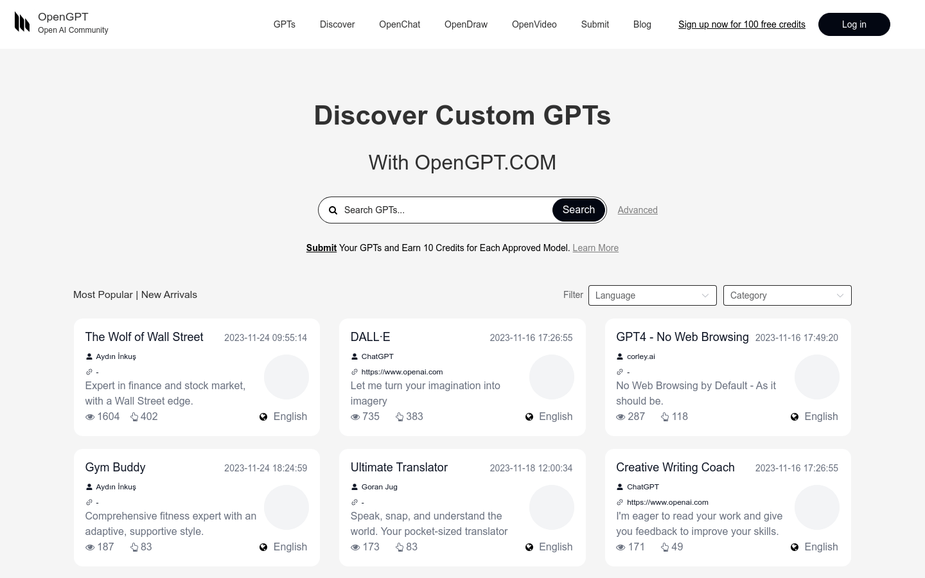Click the likes hand icon next to 383
This screenshot has height=578, width=925.
click(x=400, y=417)
